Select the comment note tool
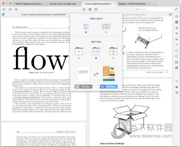Image resolution: width=181 pixels, height=147 pixels. [x=176, y=68]
